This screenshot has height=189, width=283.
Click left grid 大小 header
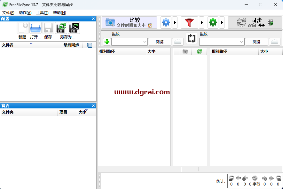coord(158,51)
